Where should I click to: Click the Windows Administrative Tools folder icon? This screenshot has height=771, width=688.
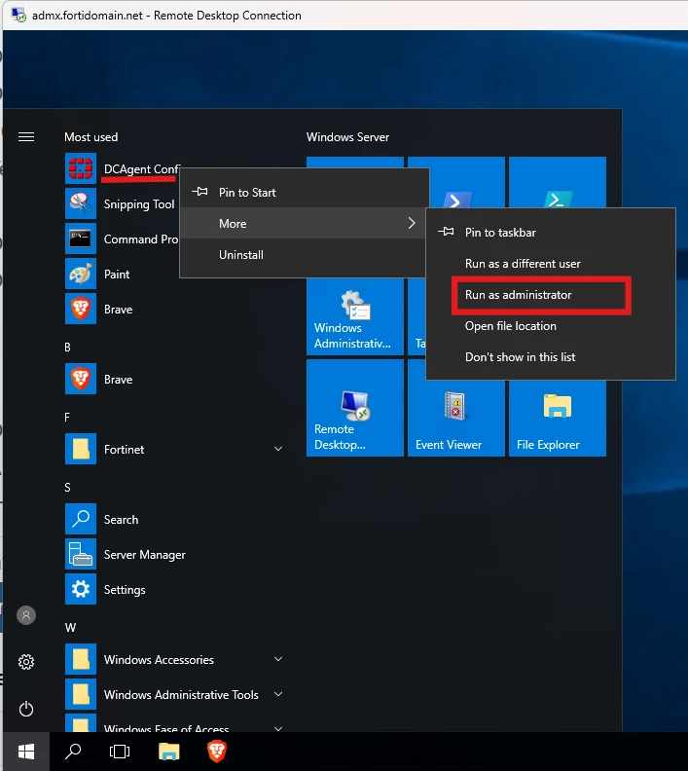point(81,694)
